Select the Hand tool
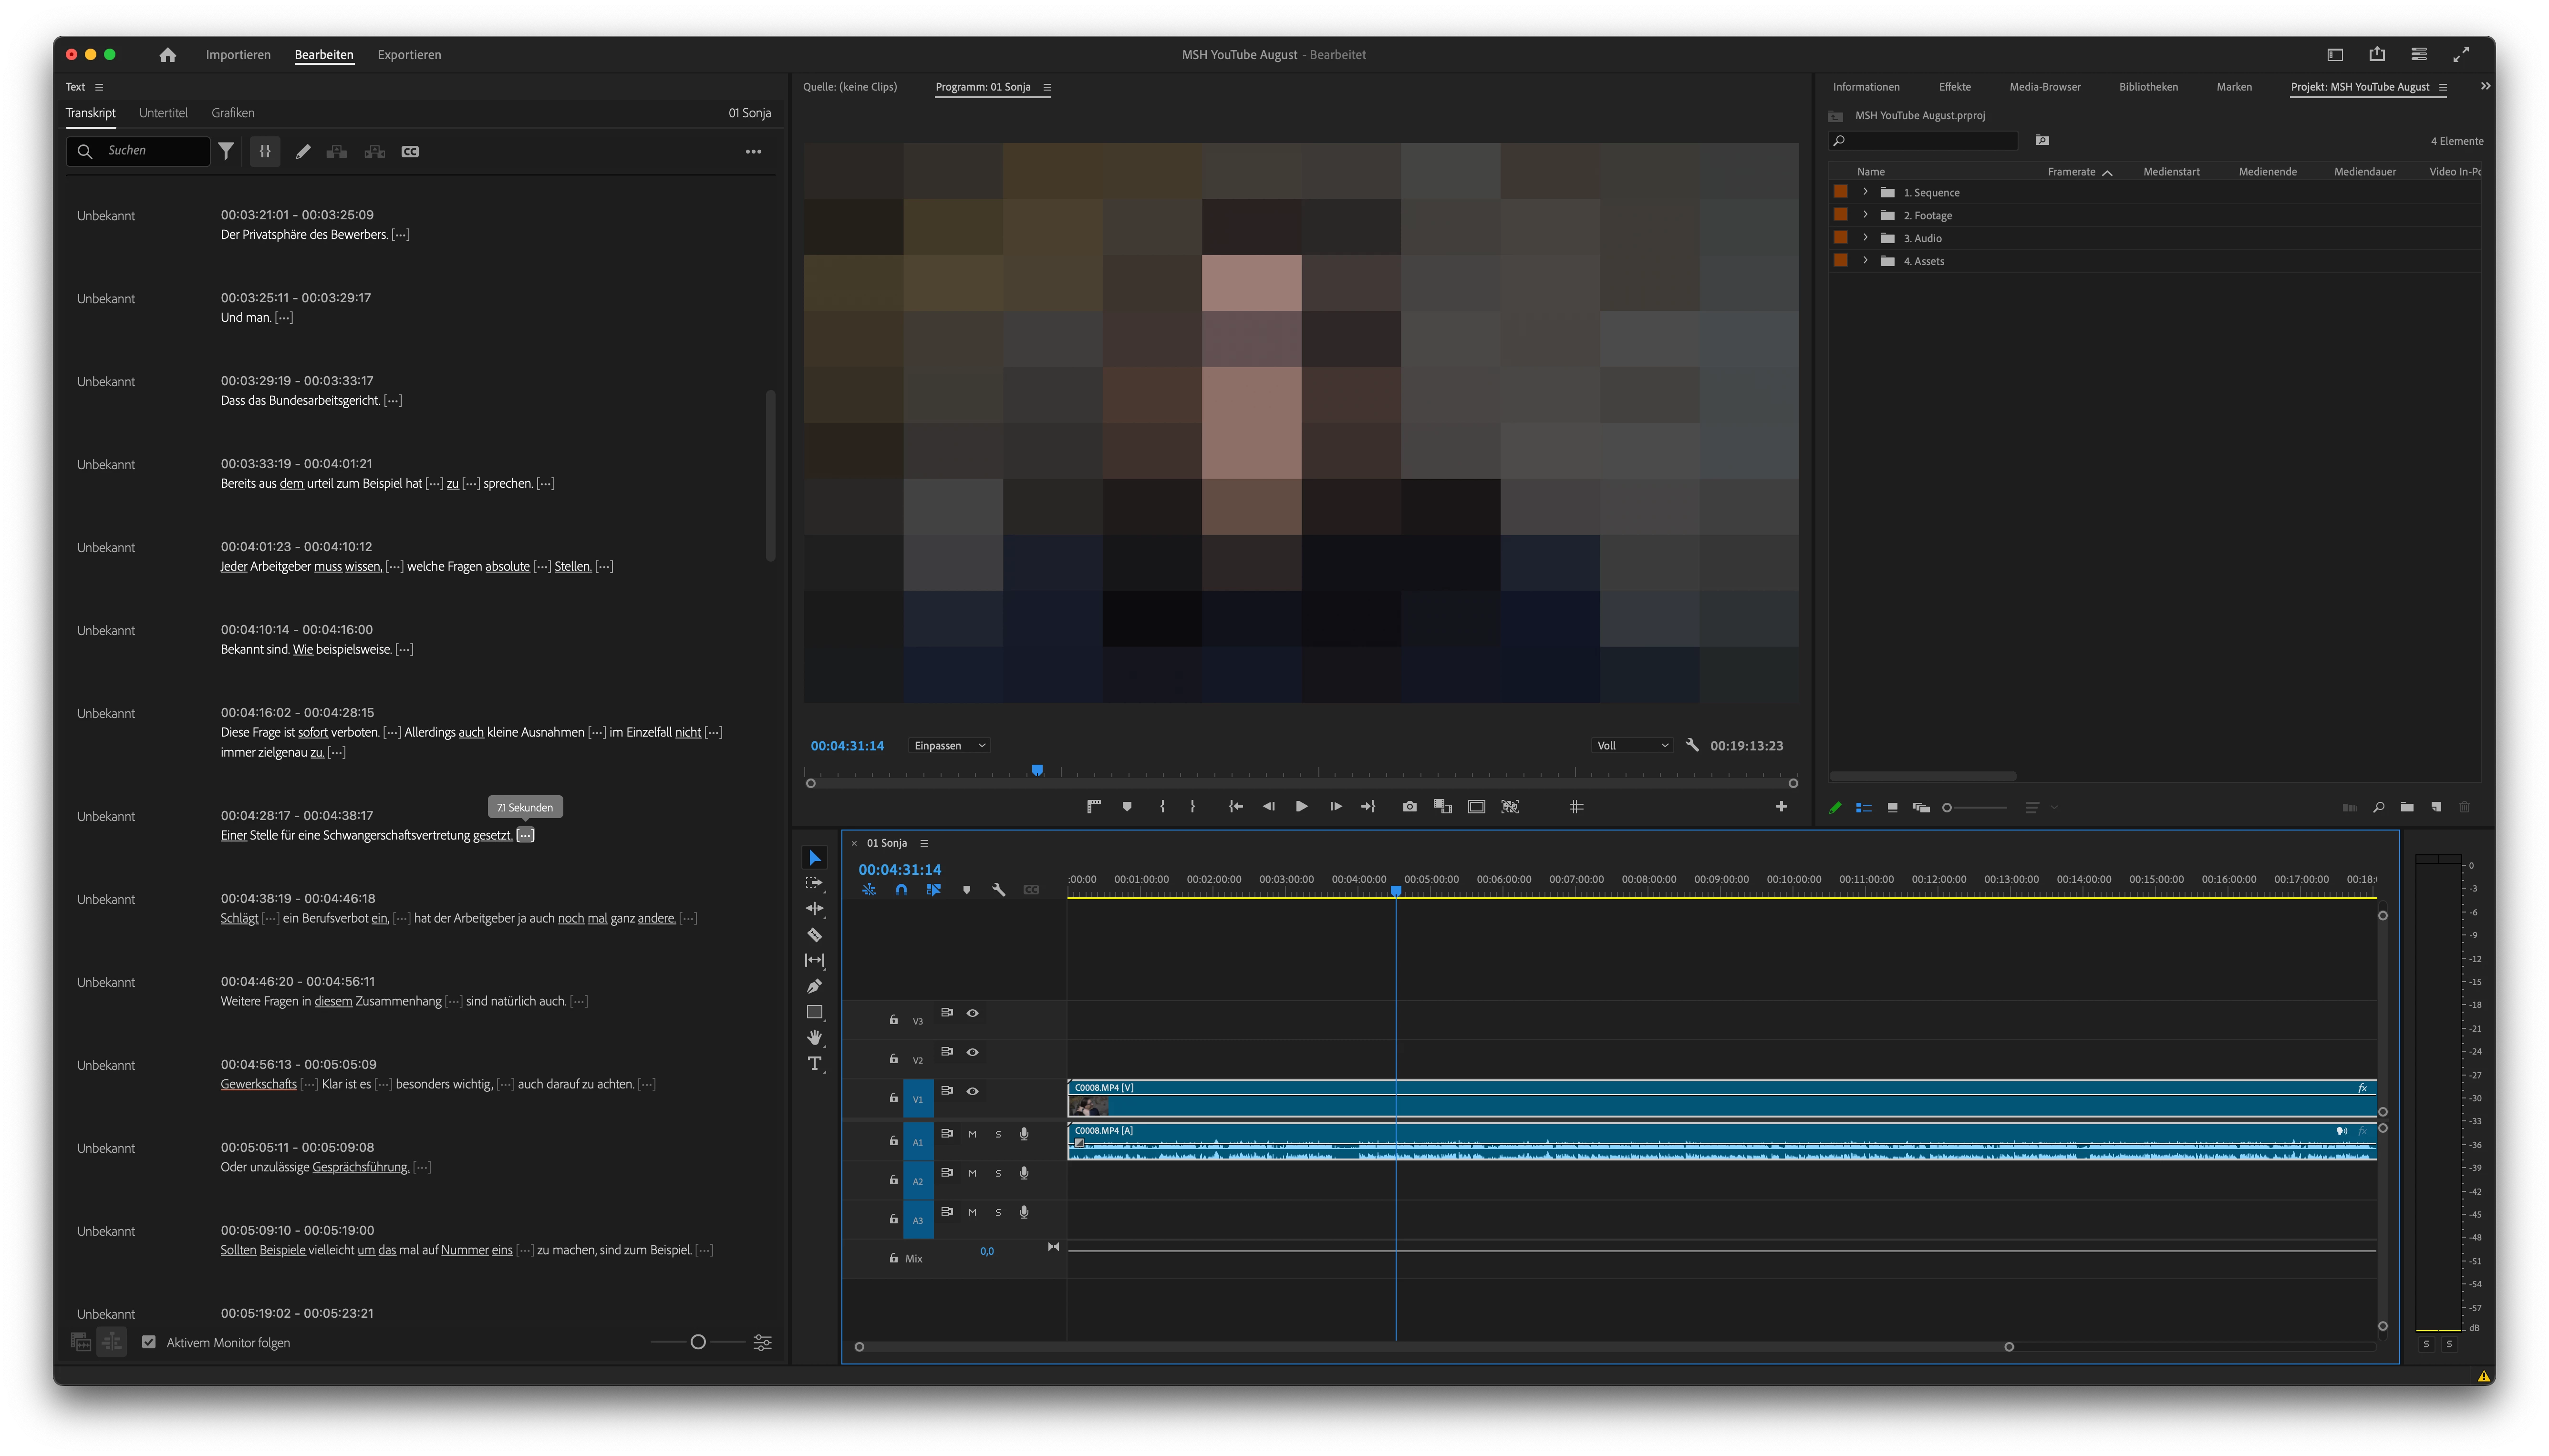The height and width of the screenshot is (1456, 2549). (x=814, y=1037)
